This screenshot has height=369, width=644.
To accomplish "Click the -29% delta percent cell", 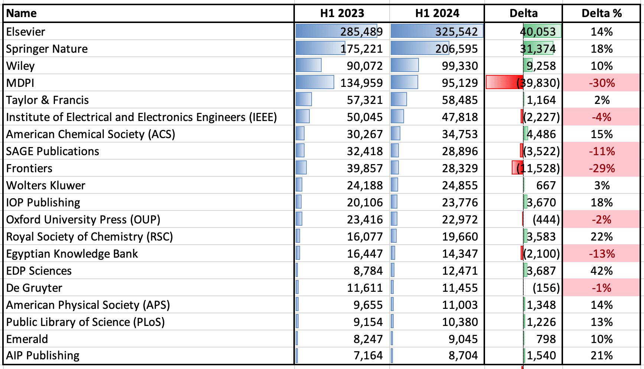I will 602,168.
